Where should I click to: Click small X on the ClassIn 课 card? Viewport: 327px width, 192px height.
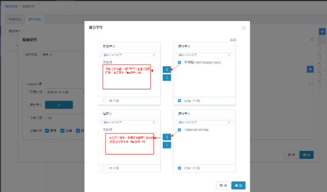309,84
